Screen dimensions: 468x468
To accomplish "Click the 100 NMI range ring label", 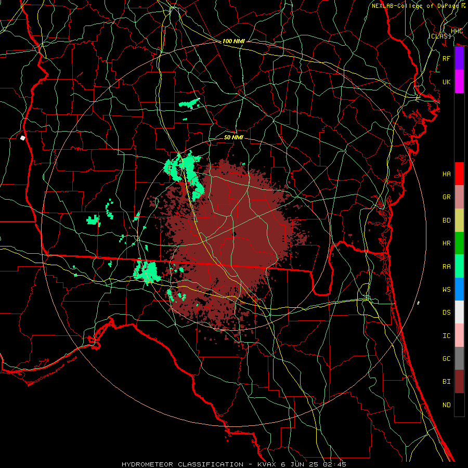I will pyautogui.click(x=233, y=41).
